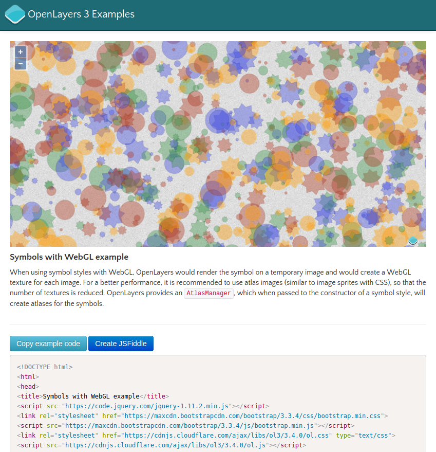Click the html opening tag in code
Viewport: 436px width, 452px height.
coord(28,377)
